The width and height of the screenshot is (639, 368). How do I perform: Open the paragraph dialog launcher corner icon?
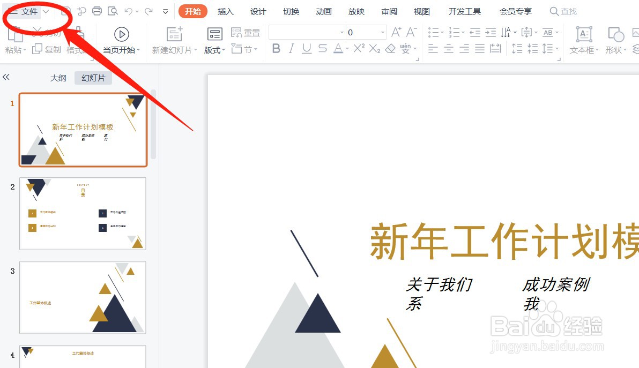(x=559, y=59)
